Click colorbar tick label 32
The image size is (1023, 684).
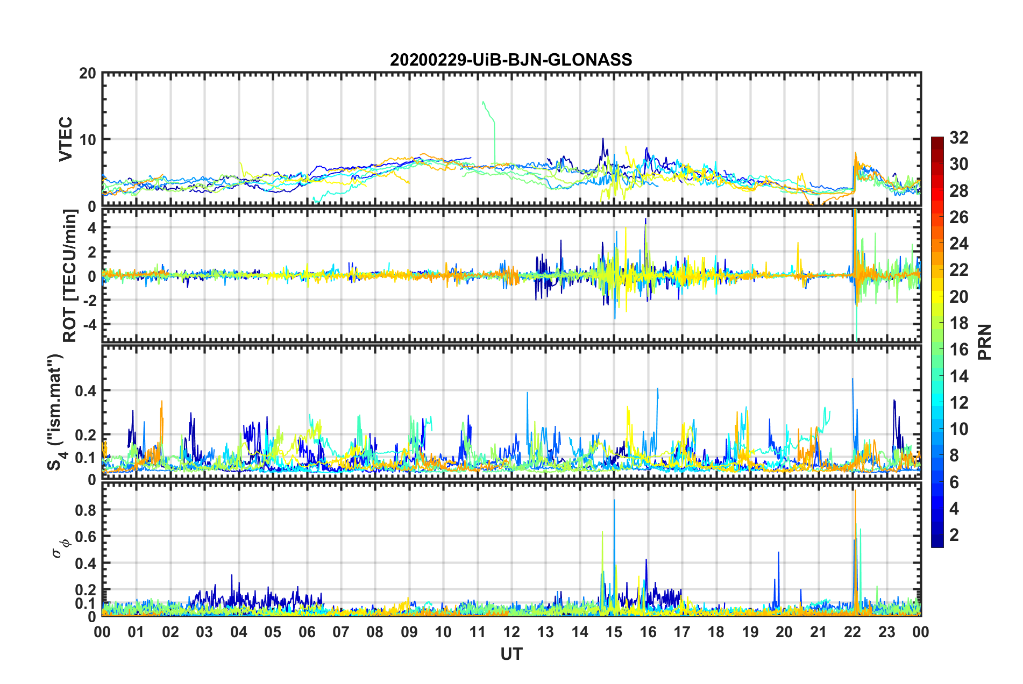[958, 138]
